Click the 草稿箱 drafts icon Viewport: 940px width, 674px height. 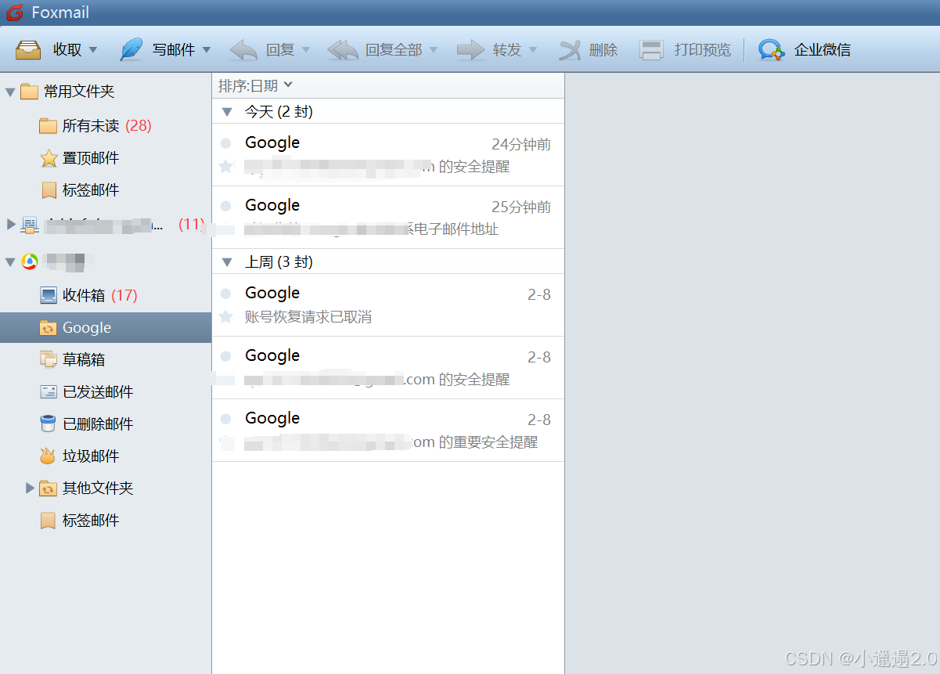point(49,359)
